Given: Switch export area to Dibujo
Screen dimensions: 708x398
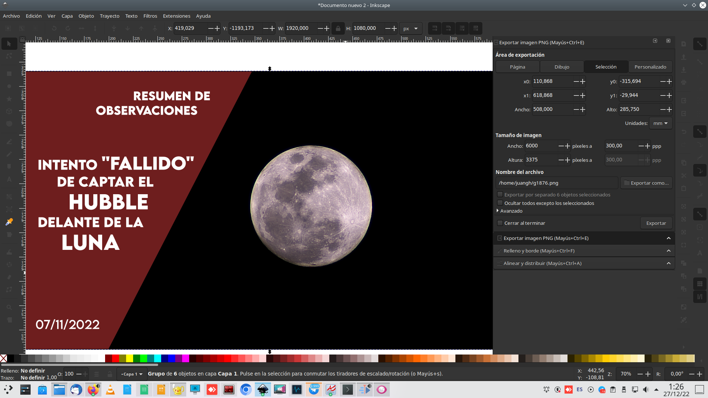Looking at the screenshot, I should (x=562, y=67).
